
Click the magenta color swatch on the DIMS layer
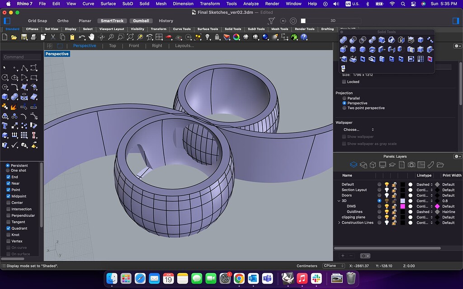point(402,206)
